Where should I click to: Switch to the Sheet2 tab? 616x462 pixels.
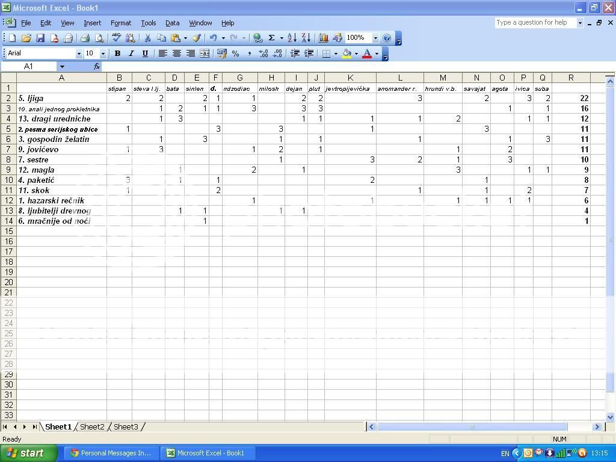coord(92,427)
